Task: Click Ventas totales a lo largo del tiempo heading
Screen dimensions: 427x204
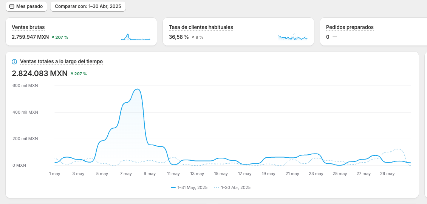Action: [x=61, y=62]
